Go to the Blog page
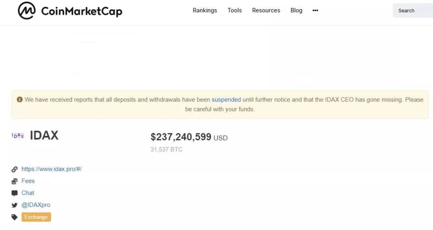This screenshot has width=433, height=230. point(296,10)
